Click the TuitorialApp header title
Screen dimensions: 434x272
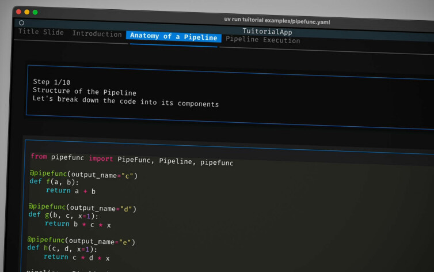coord(267,32)
